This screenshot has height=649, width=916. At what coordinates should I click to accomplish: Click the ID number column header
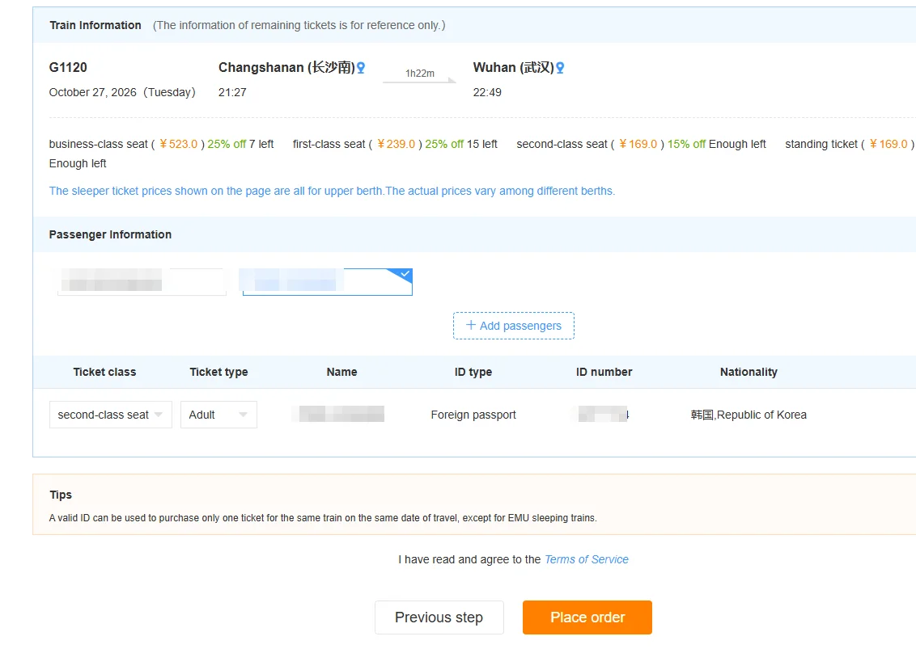click(x=604, y=373)
